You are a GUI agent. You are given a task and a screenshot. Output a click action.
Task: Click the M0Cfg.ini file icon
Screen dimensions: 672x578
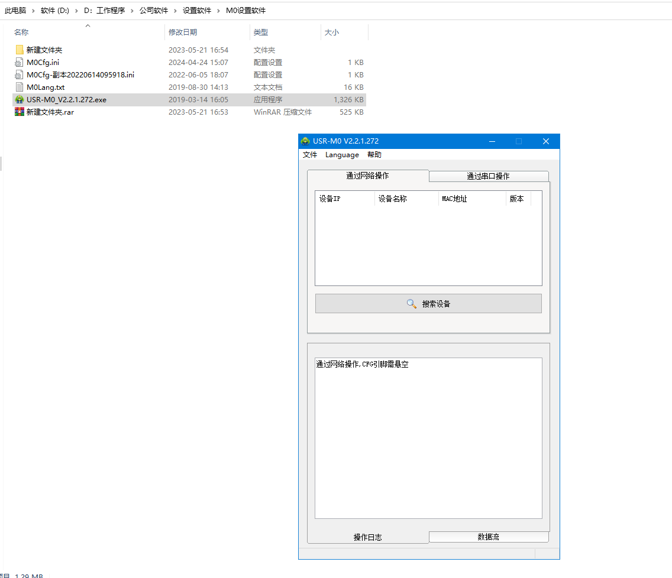tap(20, 63)
